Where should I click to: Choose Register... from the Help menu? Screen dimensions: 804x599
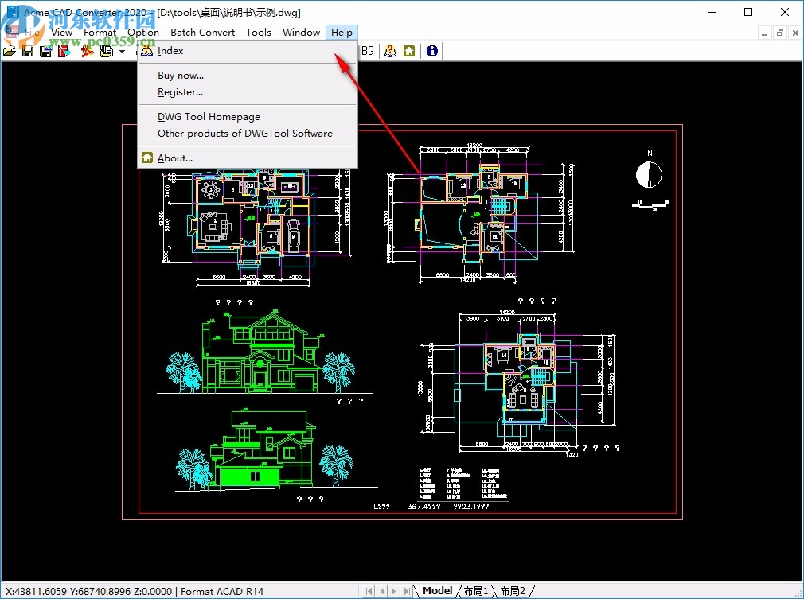[248, 92]
